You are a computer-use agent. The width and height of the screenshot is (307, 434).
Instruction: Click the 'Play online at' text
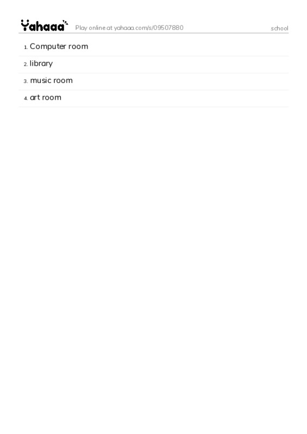[x=94, y=28]
